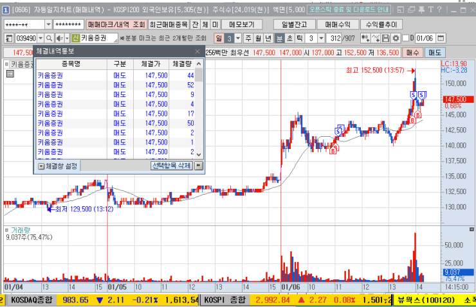This screenshot has width=476, height=307.
Task: Click the 체결량 column header
Action: pyautogui.click(x=181, y=64)
